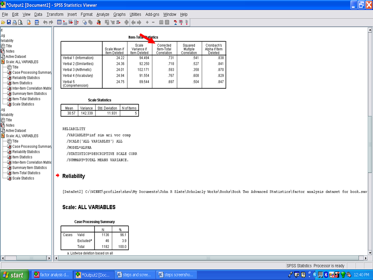This screenshot has height=280, width=373.
Task: Open the Graphs menu
Action: (119, 14)
